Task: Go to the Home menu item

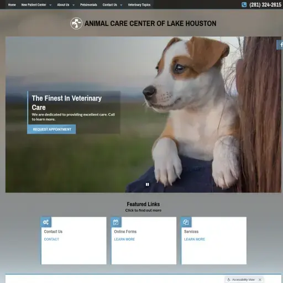Action: coord(12,5)
